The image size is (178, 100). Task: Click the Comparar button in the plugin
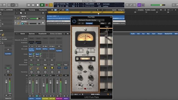click(x=89, y=23)
